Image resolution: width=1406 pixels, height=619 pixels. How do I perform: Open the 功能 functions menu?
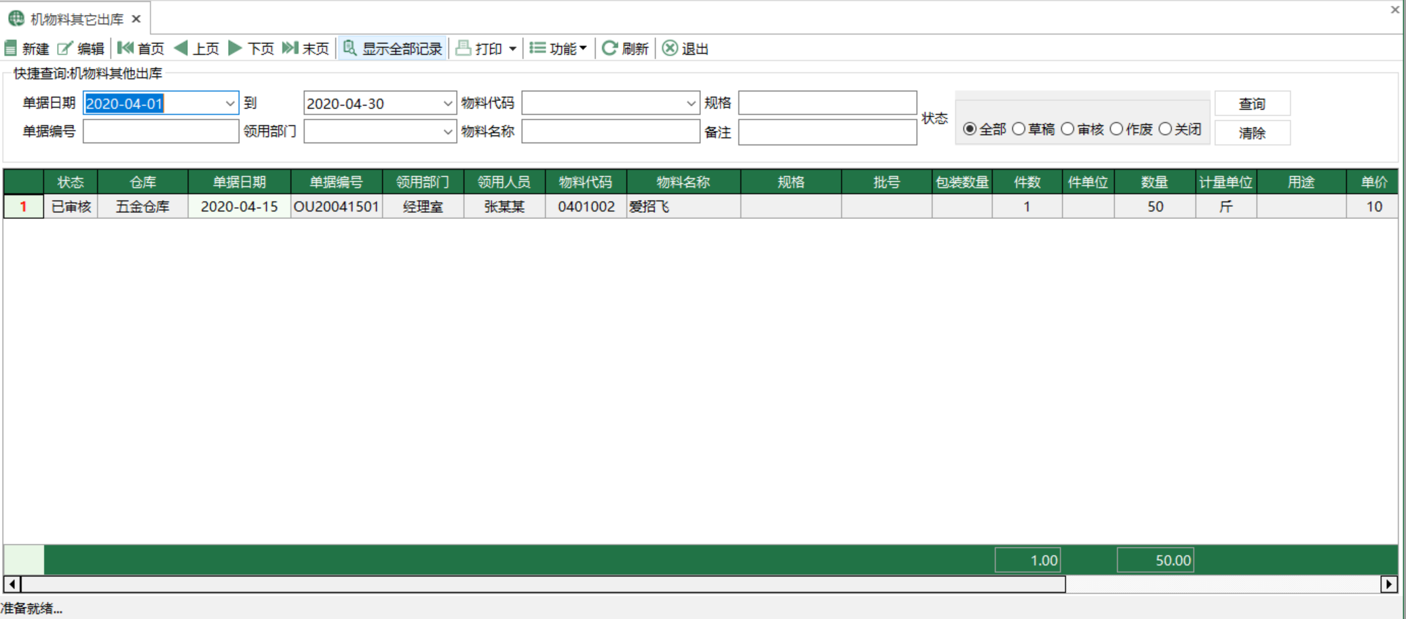click(x=558, y=48)
